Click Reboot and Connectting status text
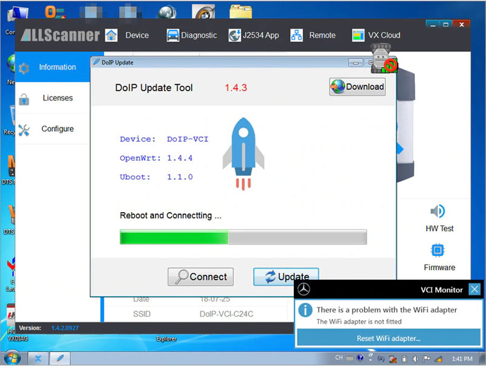 (x=171, y=215)
